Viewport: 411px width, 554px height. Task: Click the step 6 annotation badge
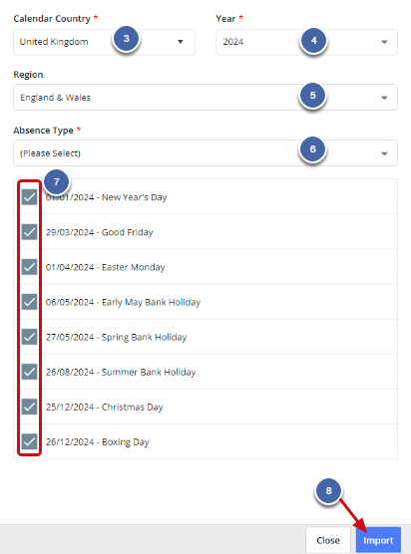click(x=312, y=149)
